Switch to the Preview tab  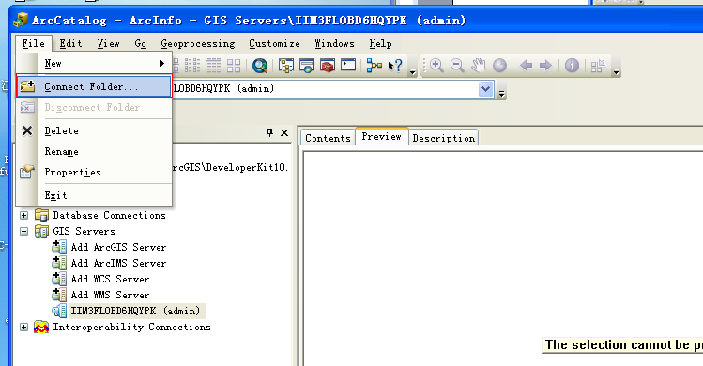pyautogui.click(x=382, y=136)
